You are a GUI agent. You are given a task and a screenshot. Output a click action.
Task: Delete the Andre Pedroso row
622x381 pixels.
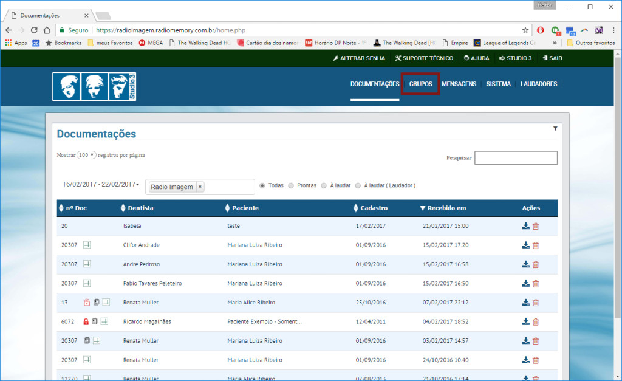[x=536, y=264]
